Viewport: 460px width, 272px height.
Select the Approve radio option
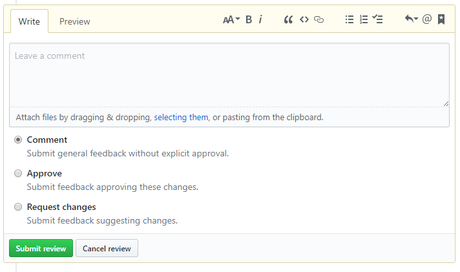pos(18,173)
